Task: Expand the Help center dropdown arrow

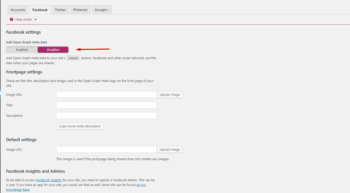Action: (x=35, y=20)
